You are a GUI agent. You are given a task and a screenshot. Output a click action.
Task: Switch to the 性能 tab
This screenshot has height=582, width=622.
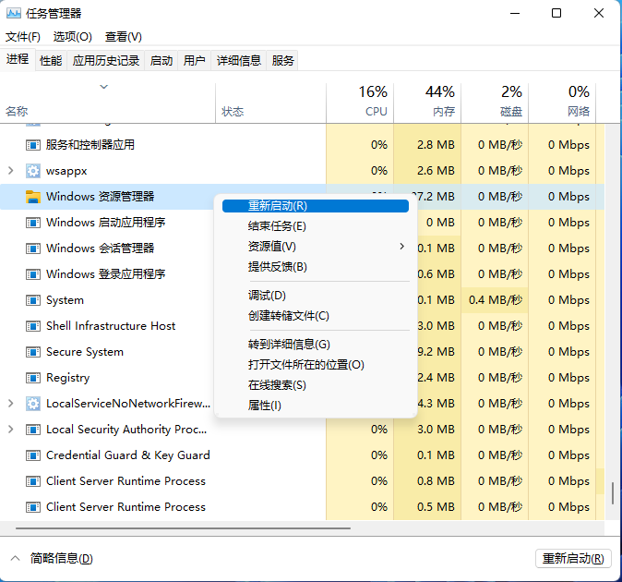tap(51, 60)
